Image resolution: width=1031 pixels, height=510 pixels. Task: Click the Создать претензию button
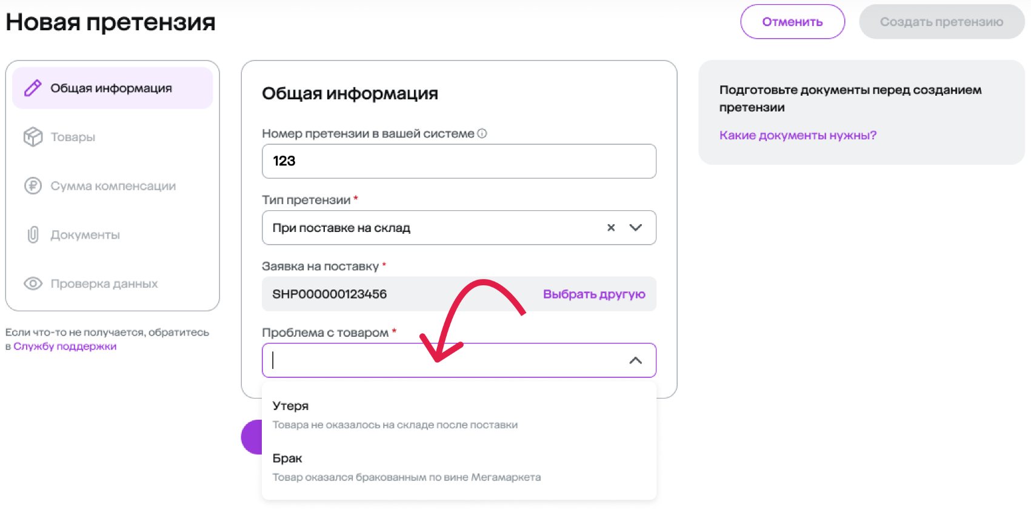[x=941, y=22]
